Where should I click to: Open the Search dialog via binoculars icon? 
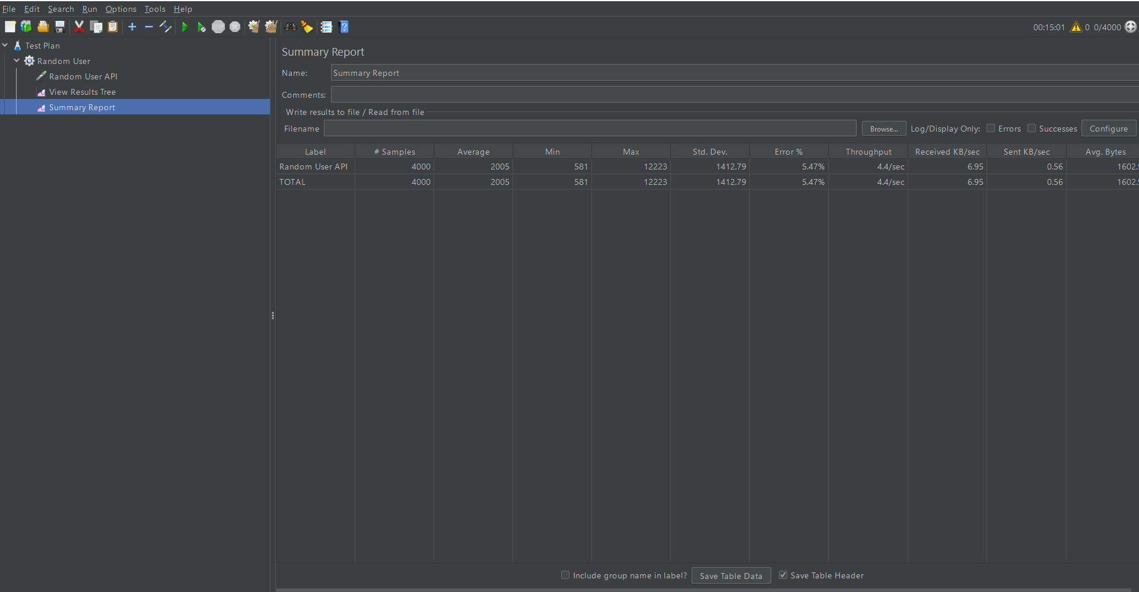coord(290,27)
